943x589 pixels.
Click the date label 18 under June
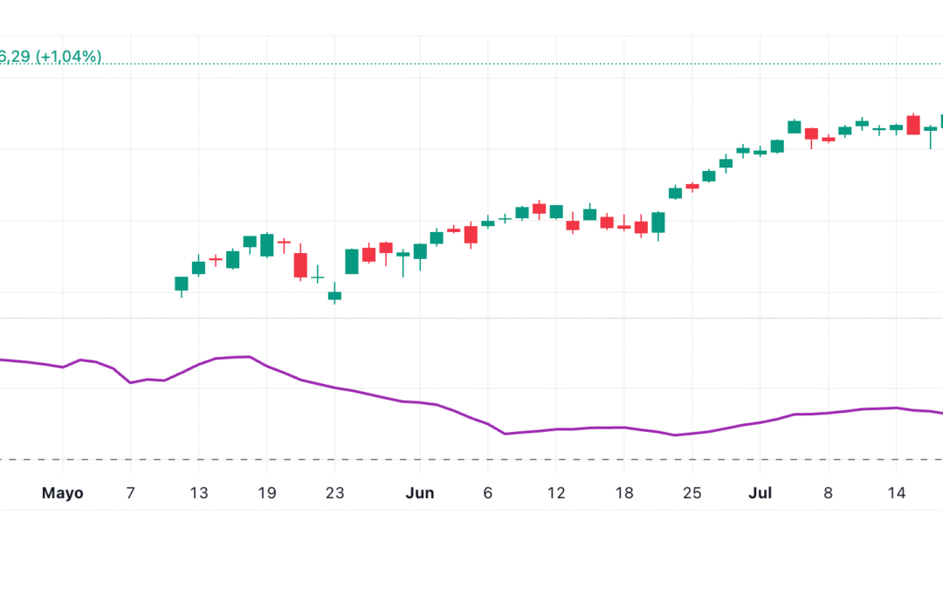pos(624,492)
